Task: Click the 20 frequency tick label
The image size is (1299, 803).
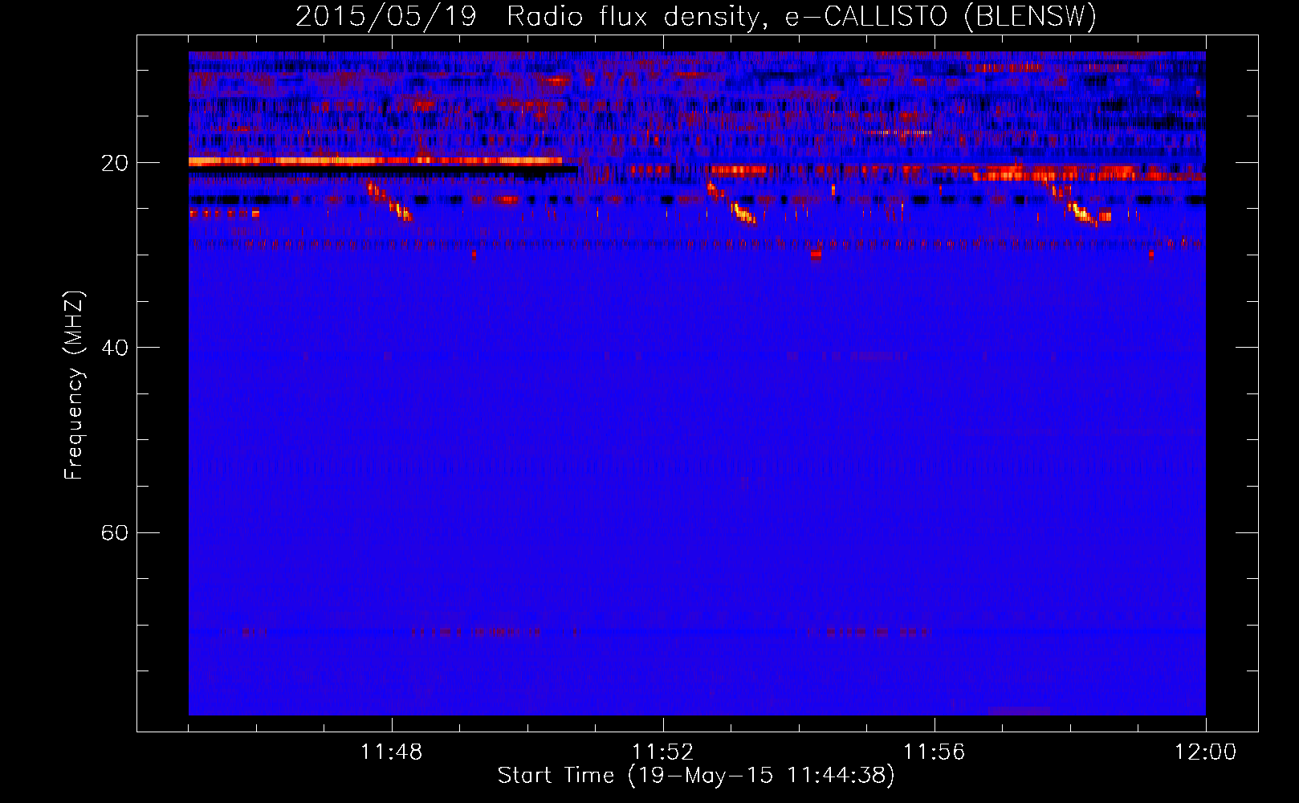Action: click(x=114, y=163)
